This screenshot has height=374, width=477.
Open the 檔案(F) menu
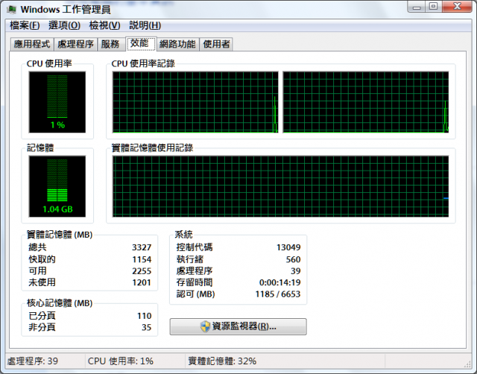25,25
